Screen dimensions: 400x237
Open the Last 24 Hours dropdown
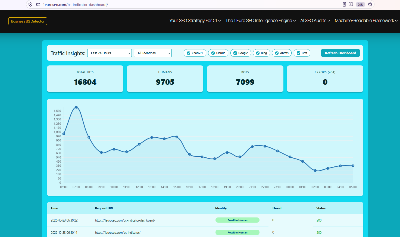pos(110,53)
